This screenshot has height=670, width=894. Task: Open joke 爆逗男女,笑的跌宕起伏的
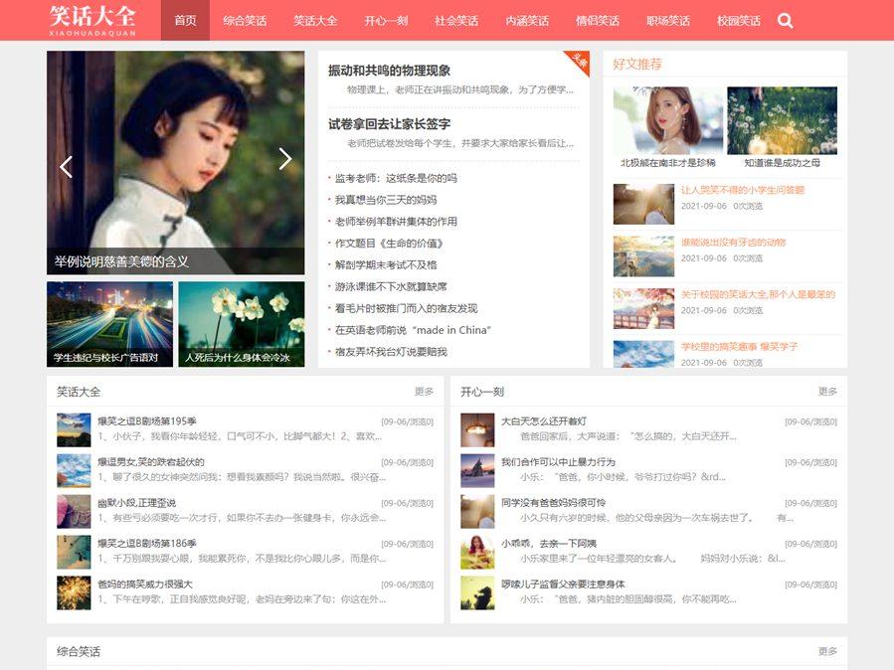[151, 462]
